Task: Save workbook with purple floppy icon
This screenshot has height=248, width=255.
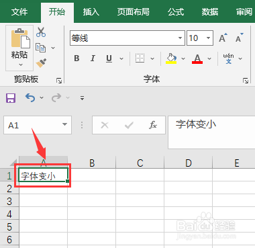Action: tap(11, 98)
